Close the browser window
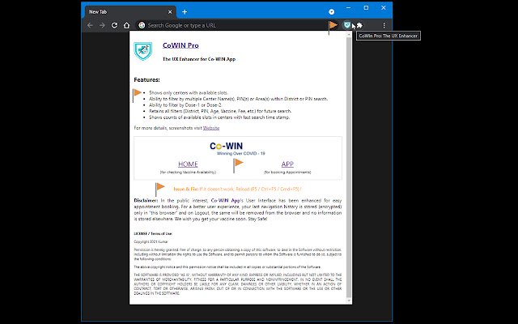The height and width of the screenshot is (324, 518). (383, 7)
